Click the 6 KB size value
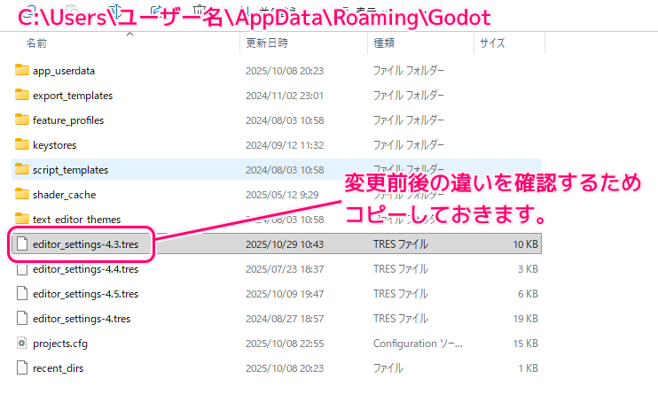658x394 pixels. [528, 294]
